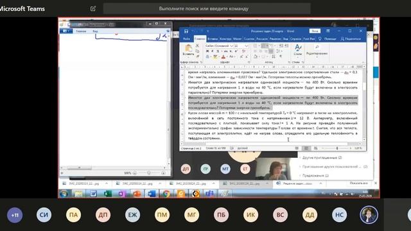The width and height of the screenshot is (411, 231).
Task: Open Windows Start orb in shared screen
Action: click(x=64, y=194)
